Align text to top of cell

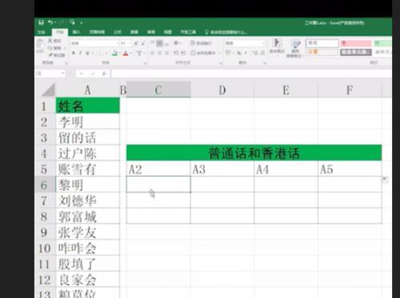152,42
